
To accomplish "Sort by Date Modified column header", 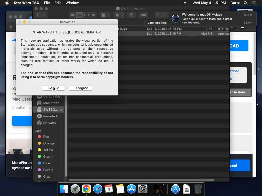I will (x=157, y=23).
